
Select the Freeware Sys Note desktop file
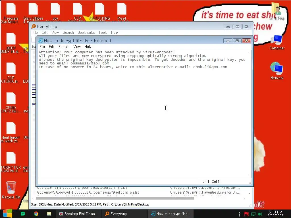tap(11, 13)
